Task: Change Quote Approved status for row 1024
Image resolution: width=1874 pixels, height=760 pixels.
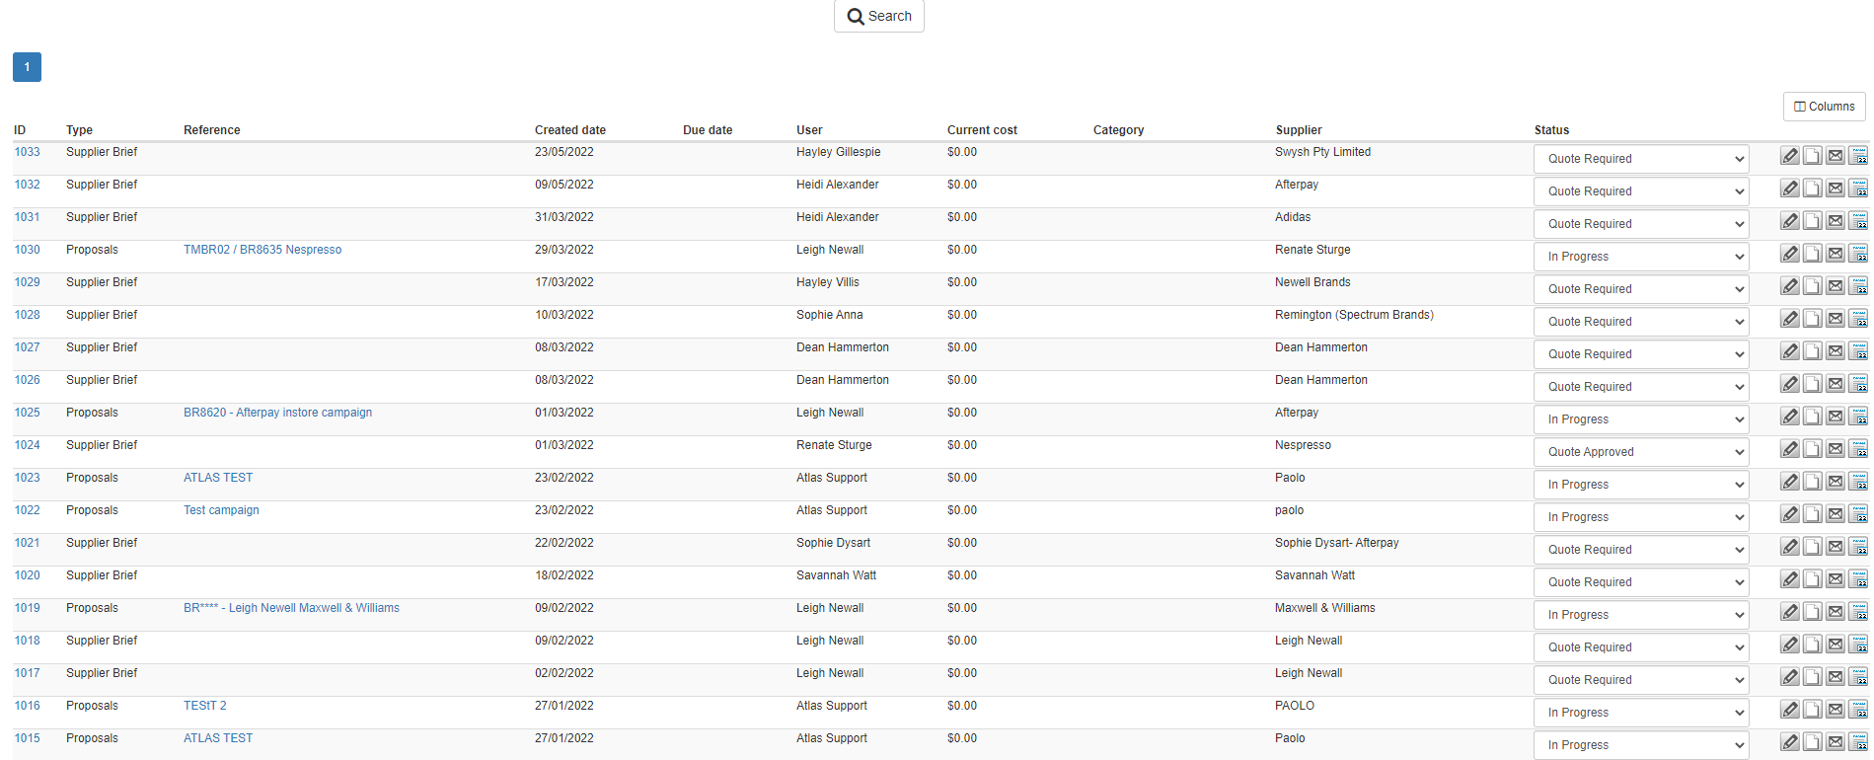Action: point(1641,452)
